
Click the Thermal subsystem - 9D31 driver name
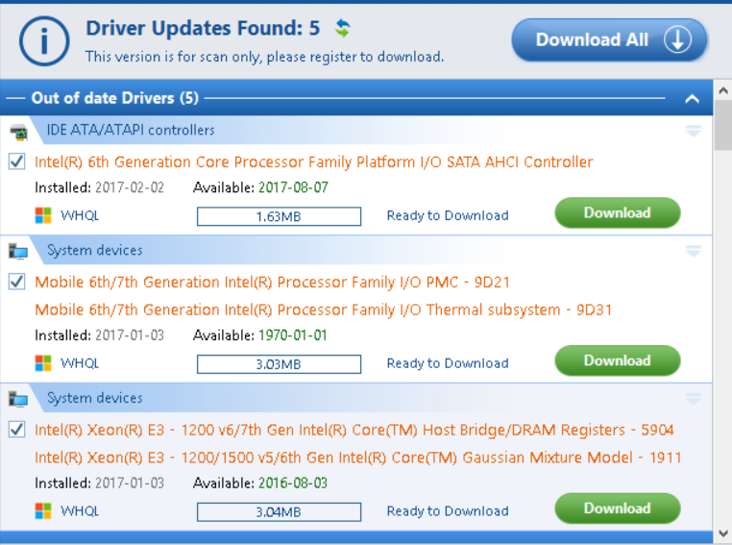coord(323,310)
